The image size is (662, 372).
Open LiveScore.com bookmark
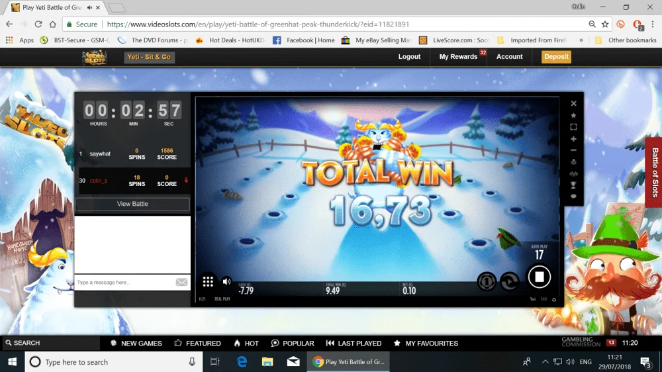pos(454,40)
